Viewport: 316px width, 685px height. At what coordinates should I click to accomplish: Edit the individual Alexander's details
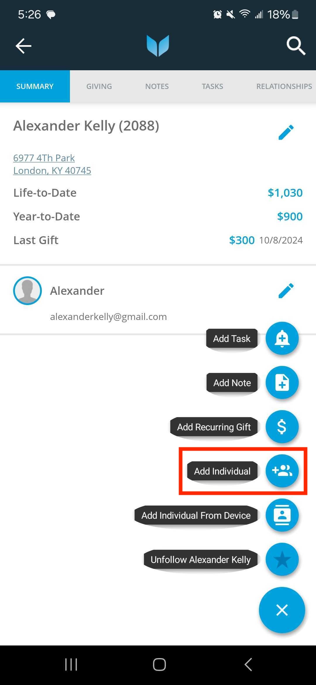(286, 291)
